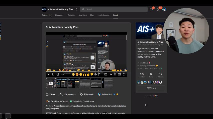Select the 'Learn the Foundations' thumbnail
This screenshot has height=119, width=213.
coord(62,83)
